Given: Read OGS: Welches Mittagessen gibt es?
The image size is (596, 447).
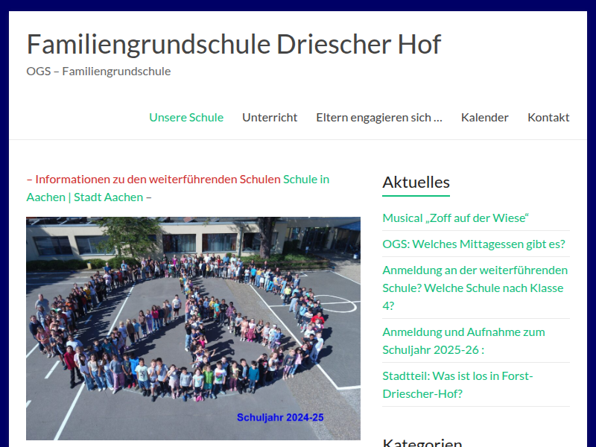Looking at the screenshot, I should pyautogui.click(x=473, y=244).
